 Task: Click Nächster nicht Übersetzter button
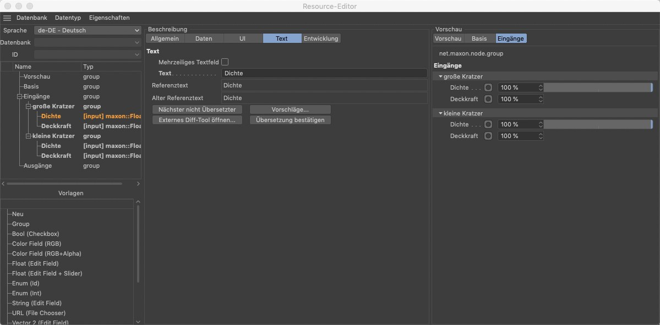[x=197, y=109]
